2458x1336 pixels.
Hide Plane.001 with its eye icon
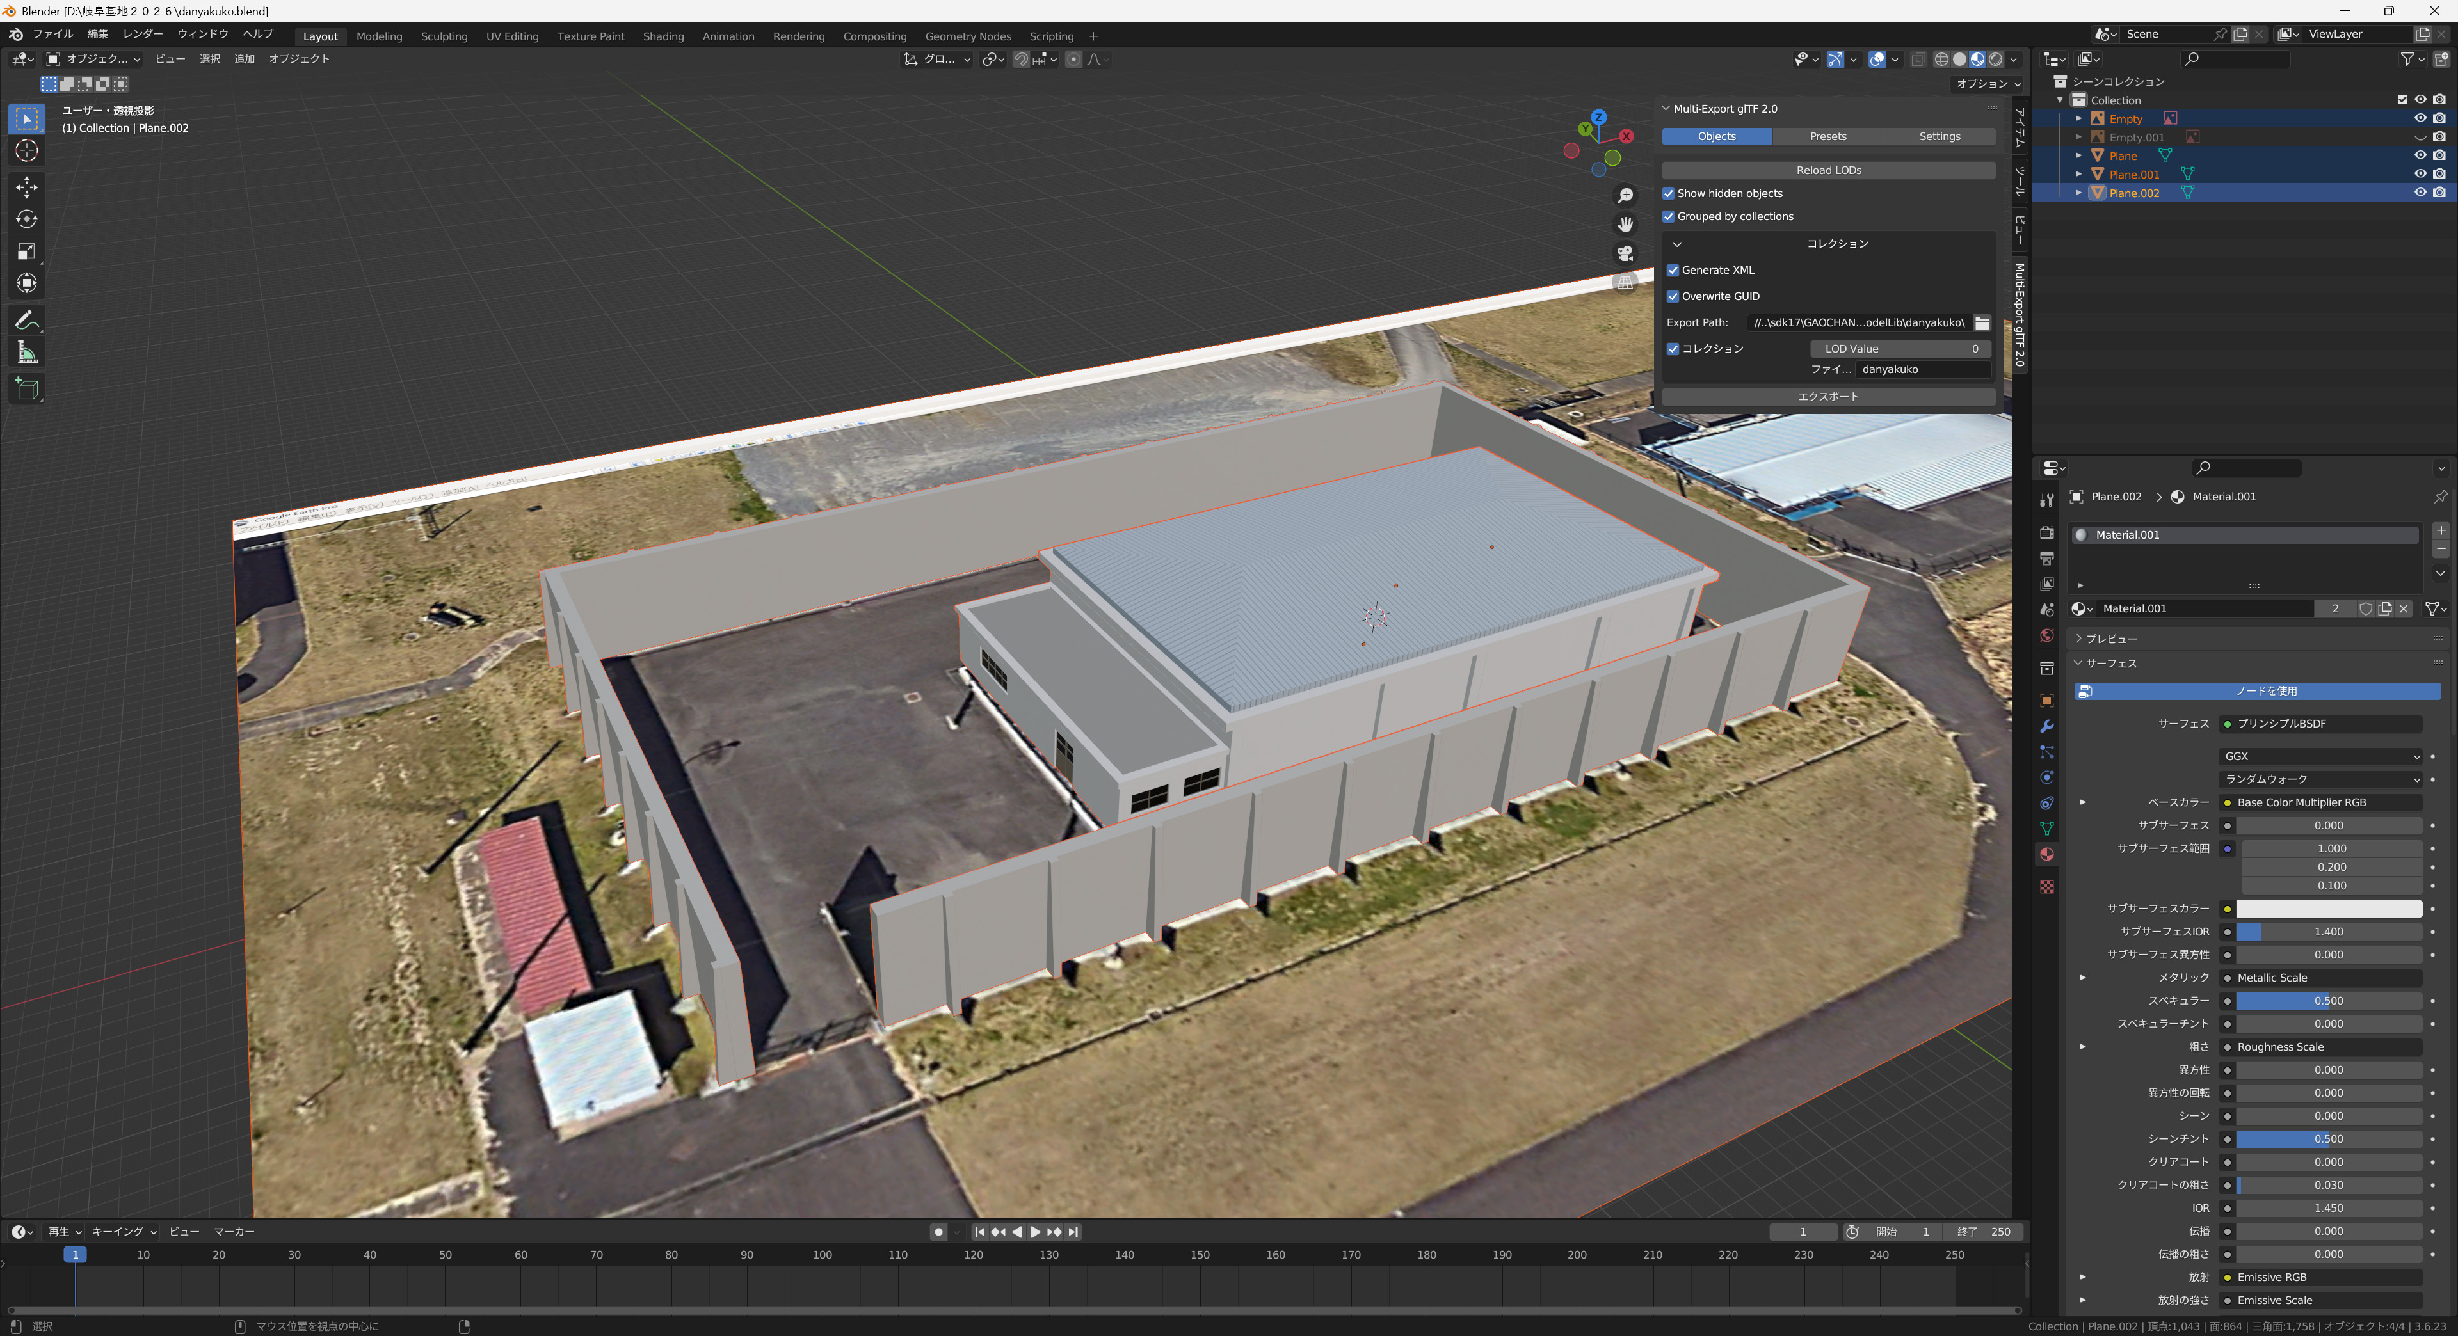click(x=2420, y=175)
